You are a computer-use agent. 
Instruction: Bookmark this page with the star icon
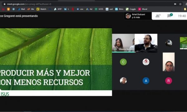180,4
